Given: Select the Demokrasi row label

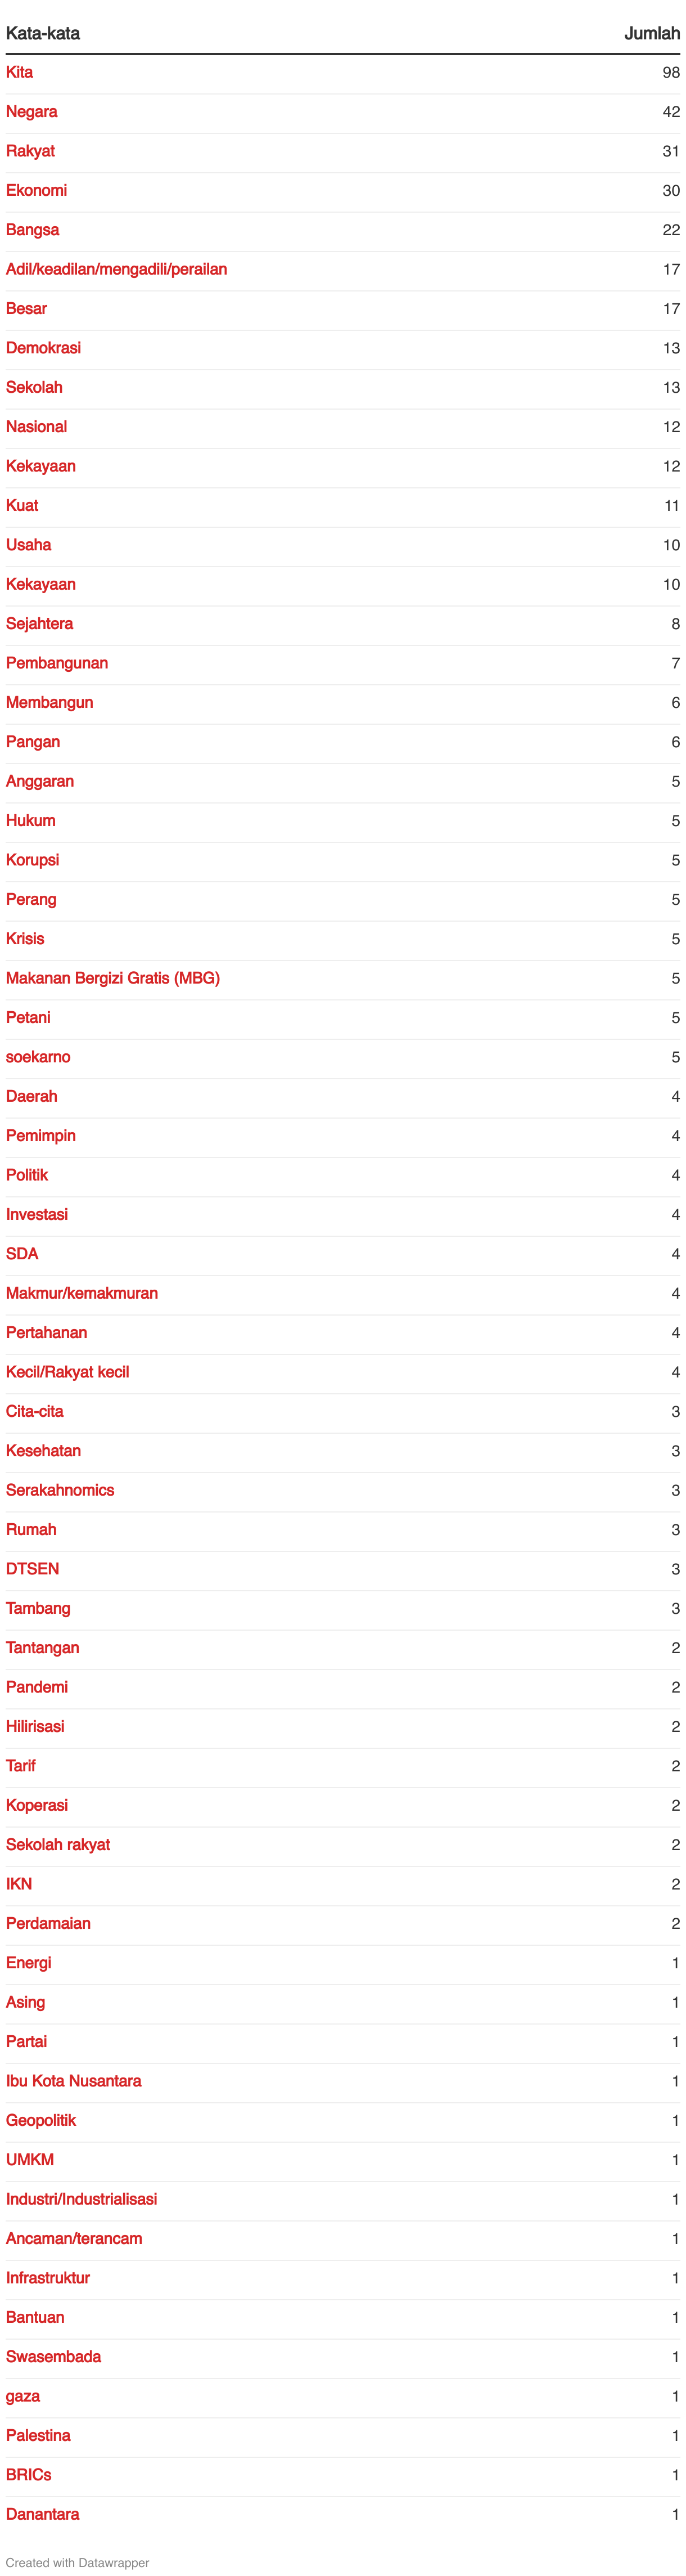Looking at the screenshot, I should point(43,348).
